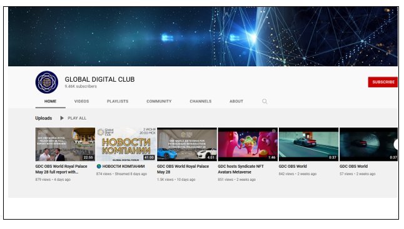Open the Videos tab
Screen dimensions: 404x229
[81, 101]
